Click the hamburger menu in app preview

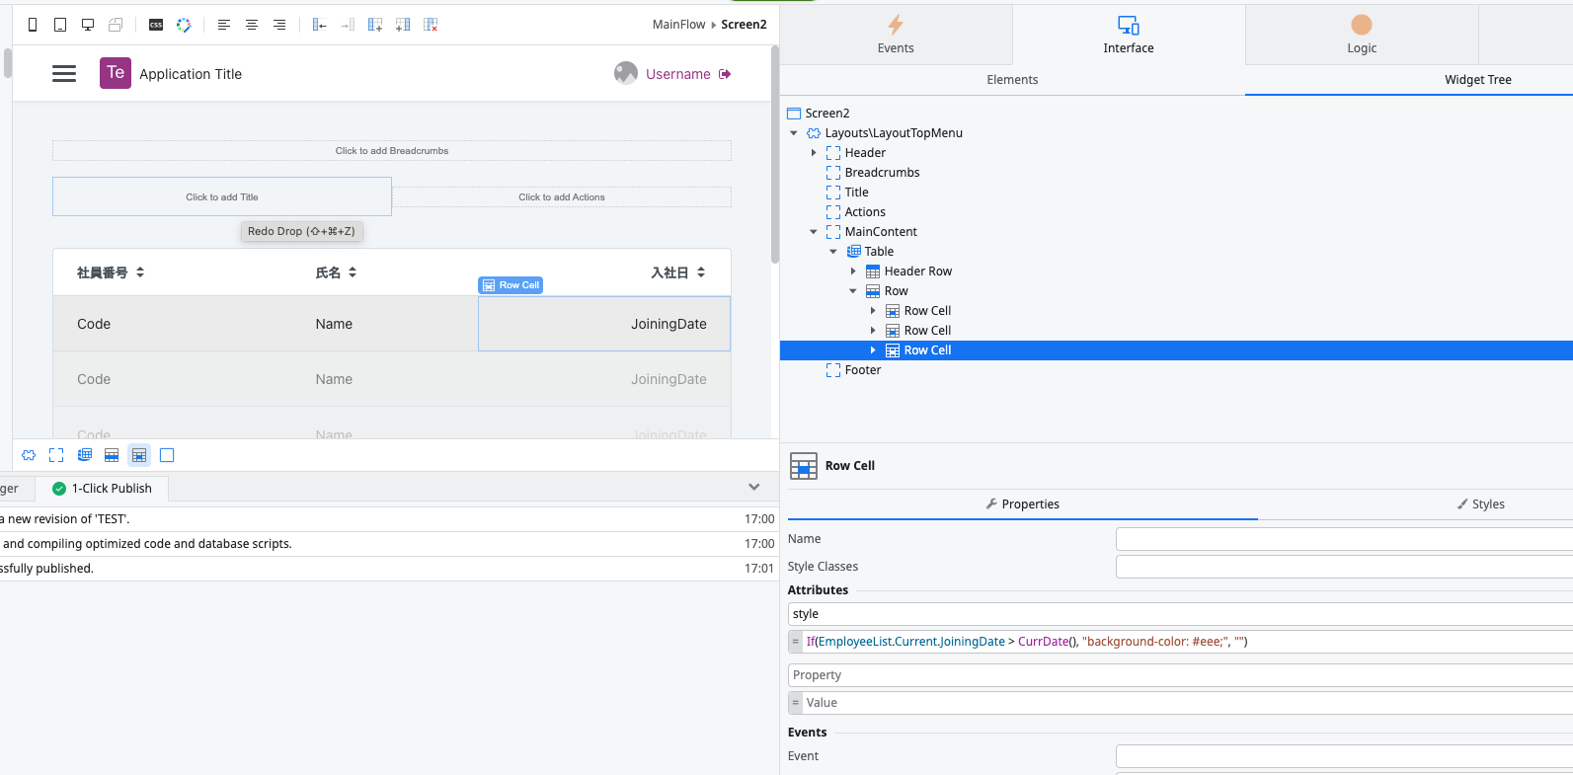pyautogui.click(x=64, y=74)
